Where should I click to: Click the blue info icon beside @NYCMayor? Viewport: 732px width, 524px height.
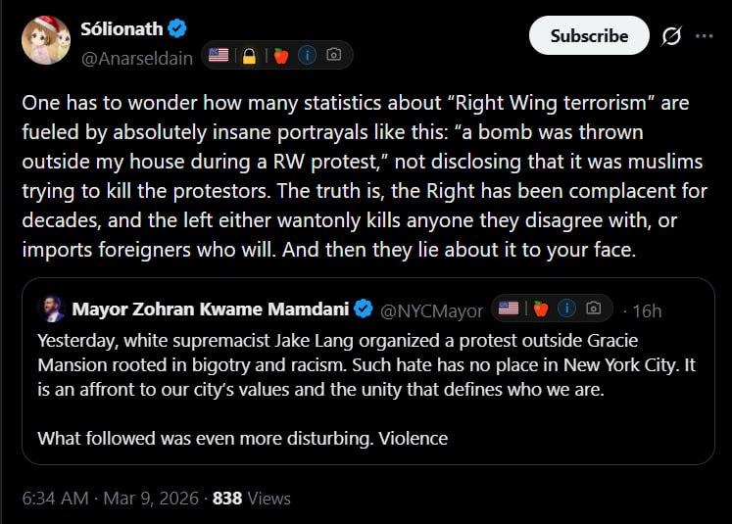point(566,310)
